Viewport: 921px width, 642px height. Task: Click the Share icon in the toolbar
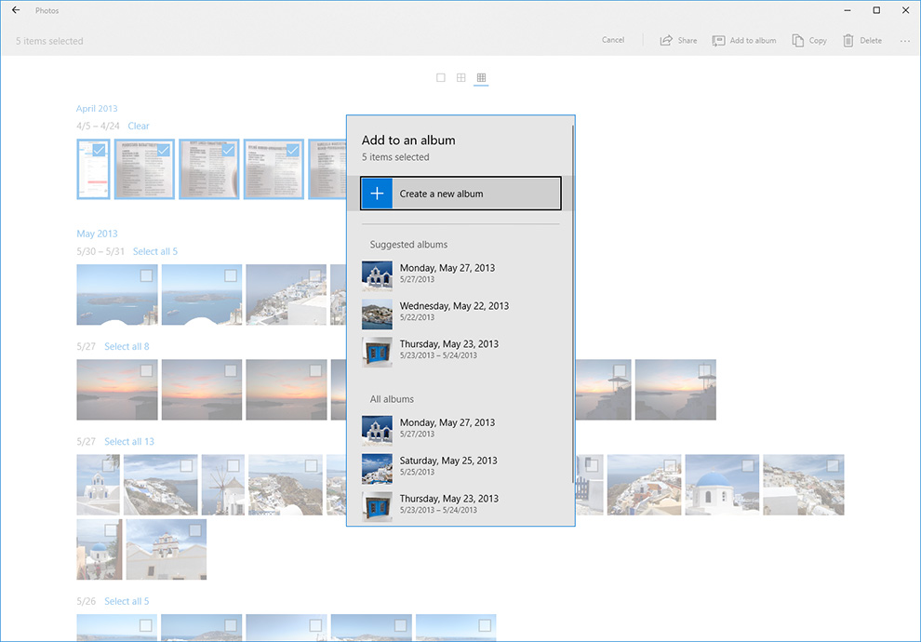click(666, 41)
